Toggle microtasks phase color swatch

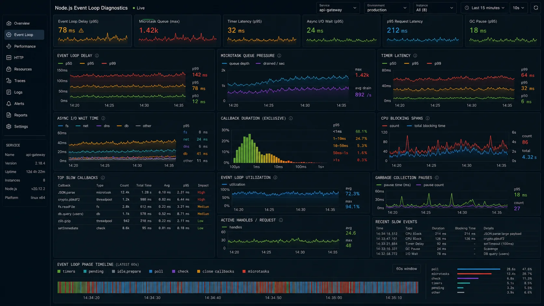coord(244,272)
